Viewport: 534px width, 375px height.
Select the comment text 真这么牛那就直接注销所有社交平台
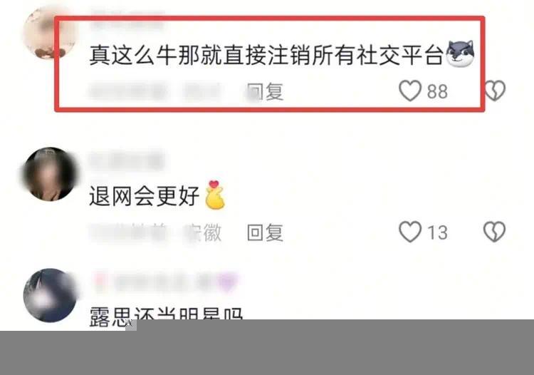266,55
